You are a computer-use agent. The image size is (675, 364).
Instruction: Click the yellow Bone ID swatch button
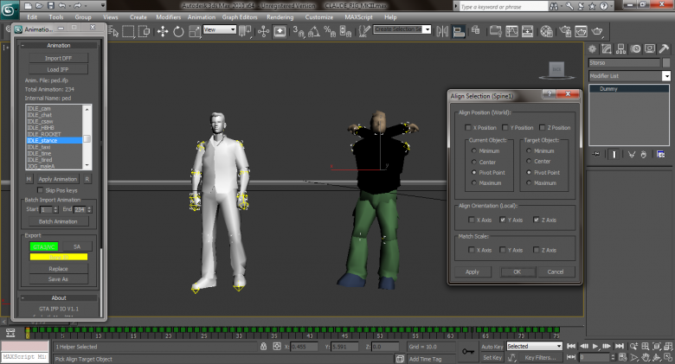59,257
